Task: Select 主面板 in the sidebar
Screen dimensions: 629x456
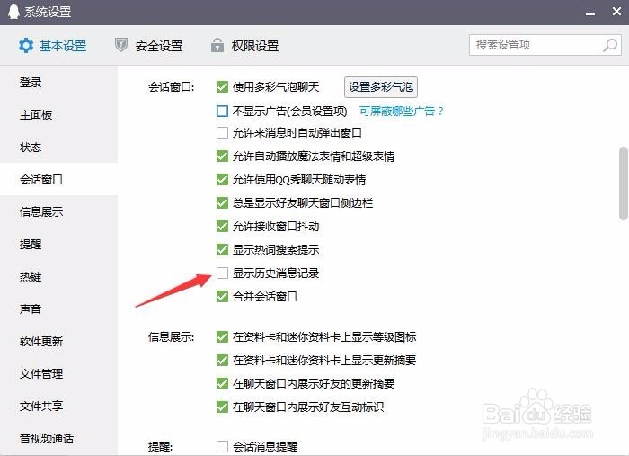Action: tap(58, 115)
